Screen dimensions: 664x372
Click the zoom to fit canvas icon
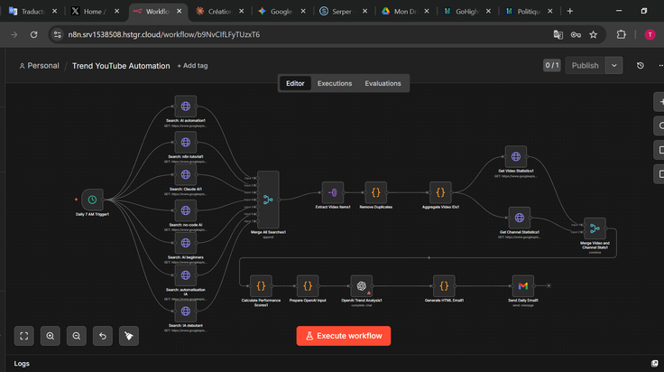tap(24, 336)
